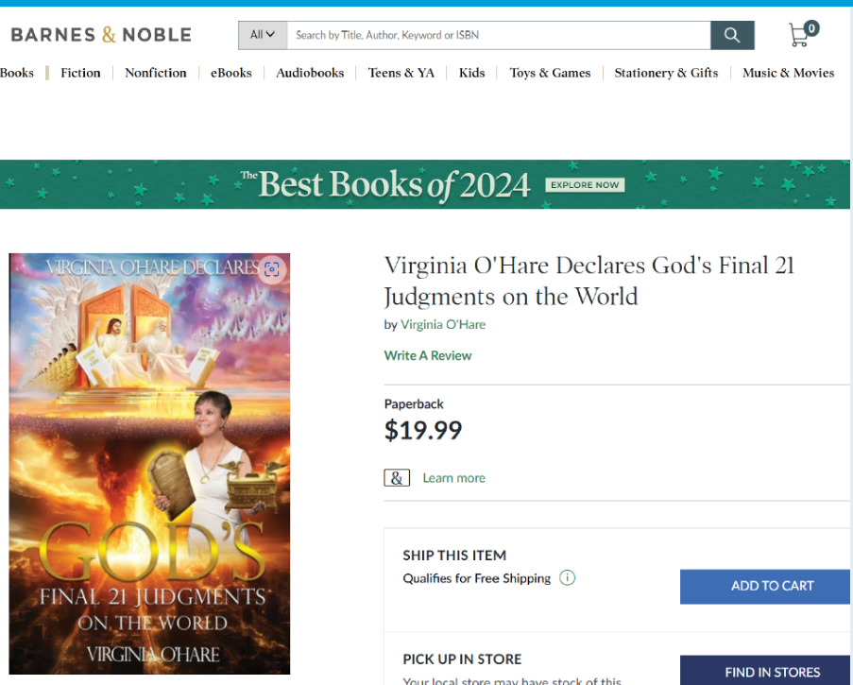
Task: Open the Fiction menu
Action: click(x=80, y=73)
